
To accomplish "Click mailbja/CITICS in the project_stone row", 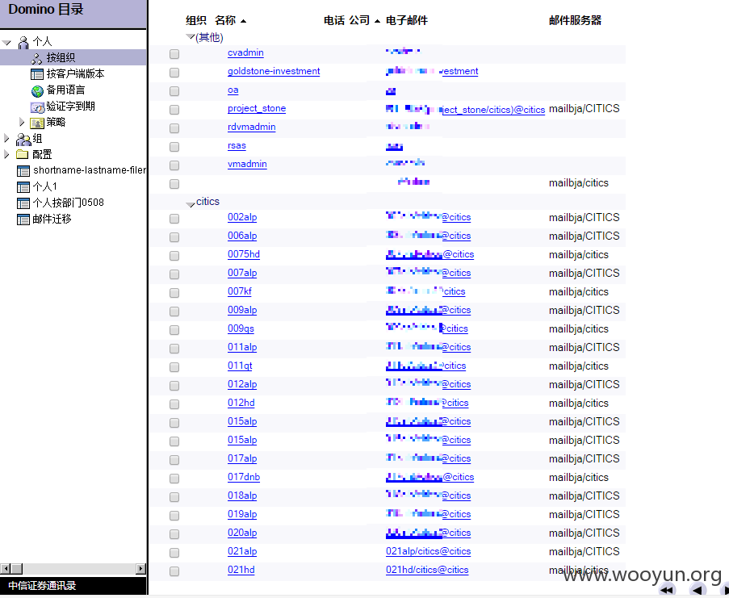I will 584,108.
